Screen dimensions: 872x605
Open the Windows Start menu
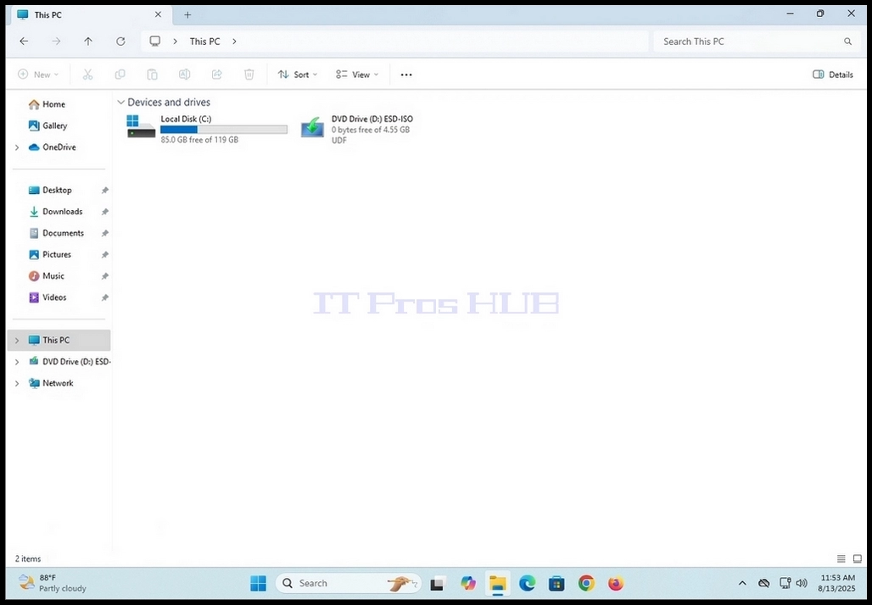tap(258, 583)
